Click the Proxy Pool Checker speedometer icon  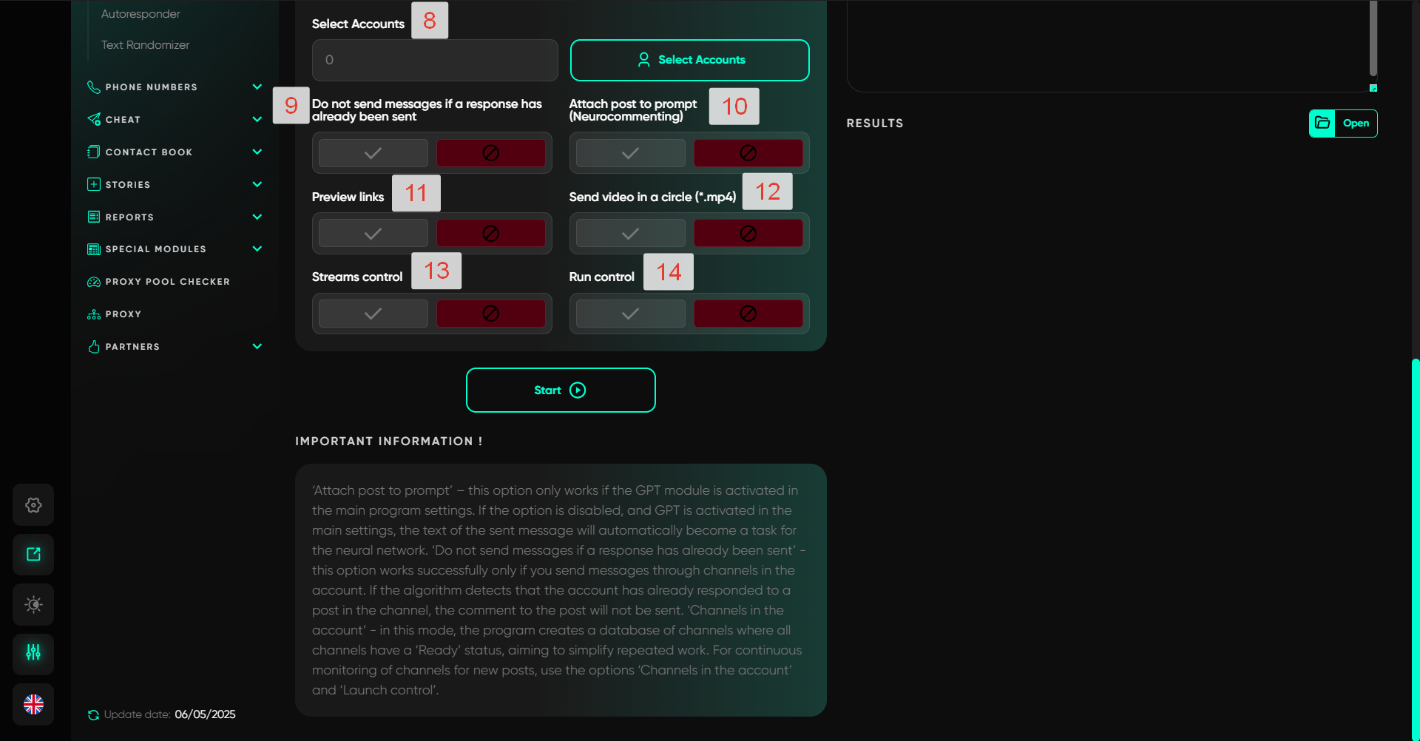[x=94, y=282]
